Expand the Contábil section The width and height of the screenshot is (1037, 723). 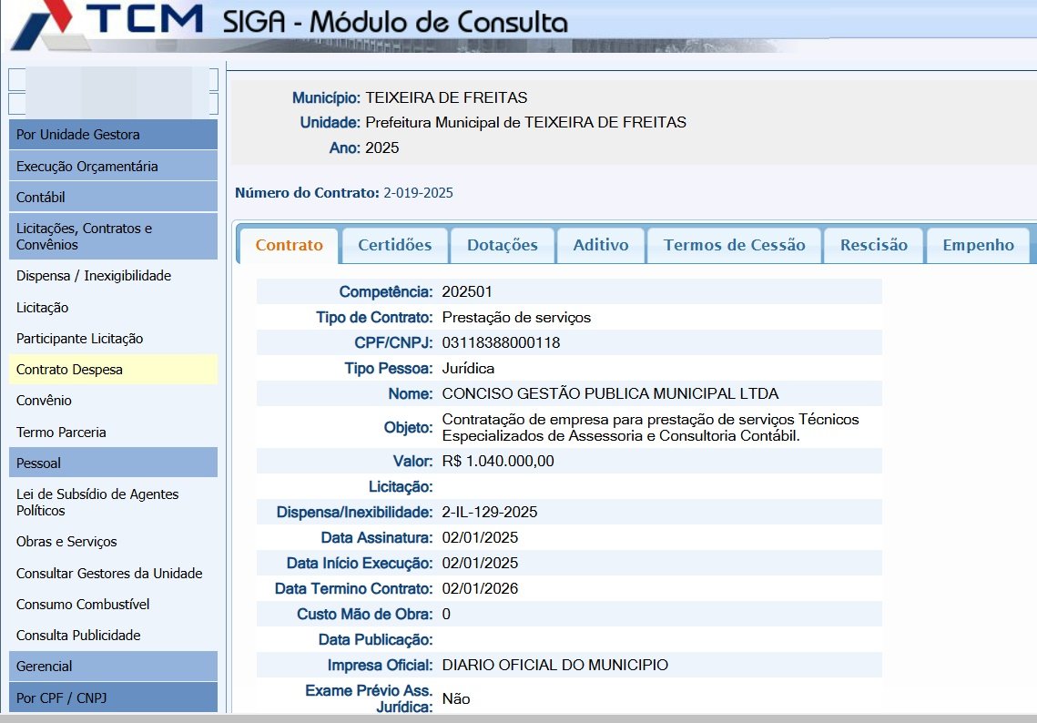click(x=113, y=197)
